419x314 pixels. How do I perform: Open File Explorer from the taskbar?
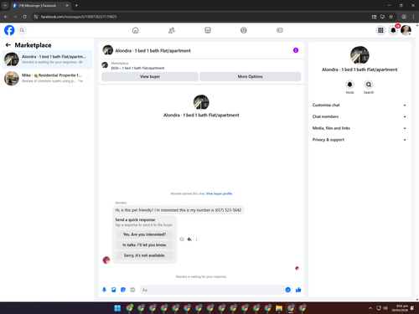(279, 308)
